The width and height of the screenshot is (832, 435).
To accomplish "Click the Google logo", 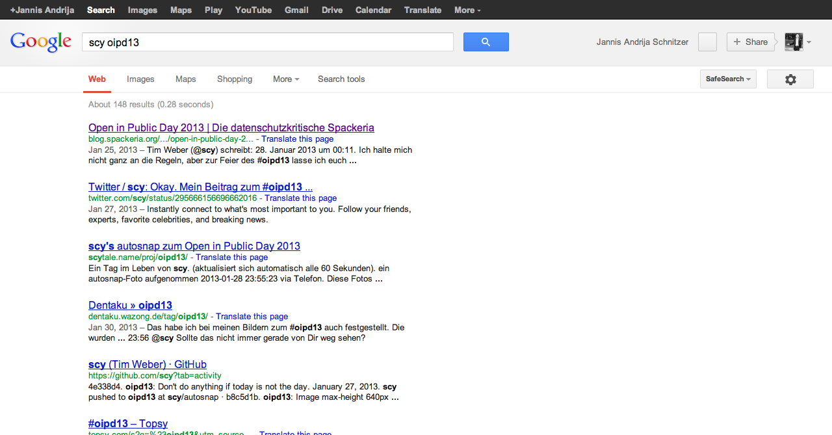I will pyautogui.click(x=41, y=42).
